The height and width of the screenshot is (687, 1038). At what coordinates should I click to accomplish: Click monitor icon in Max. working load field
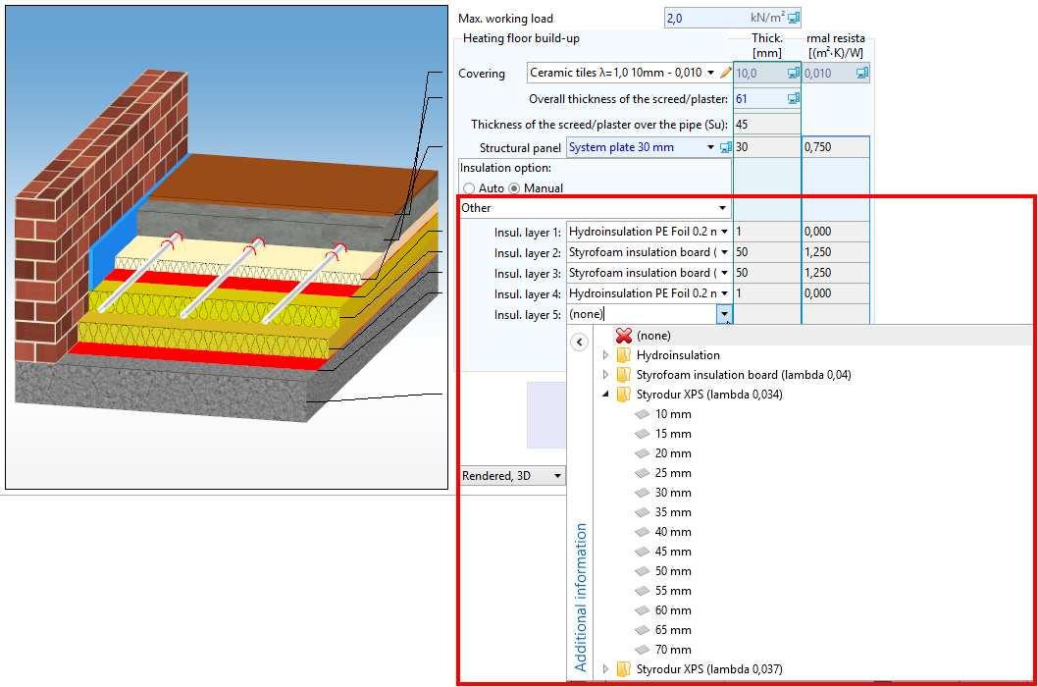click(793, 18)
